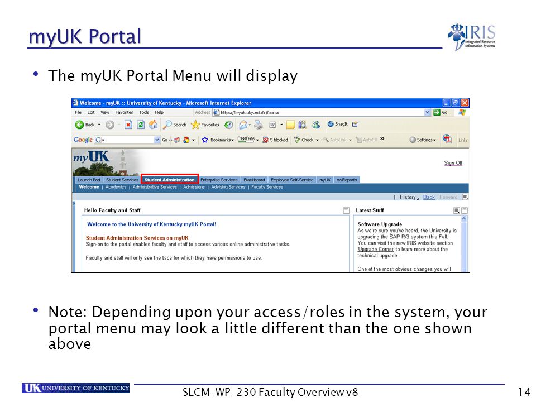This screenshot has width=536, height=402.
Task: Click the 5 blocked popup blocker icon
Action: (x=266, y=140)
